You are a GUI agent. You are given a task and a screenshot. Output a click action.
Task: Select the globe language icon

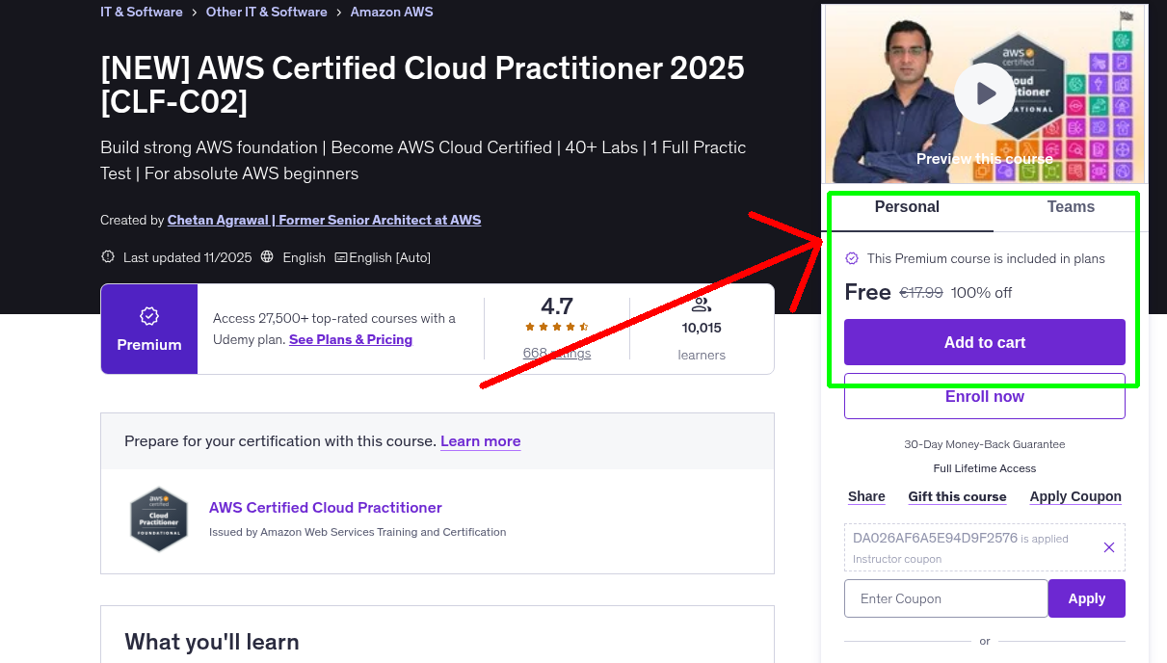click(269, 257)
